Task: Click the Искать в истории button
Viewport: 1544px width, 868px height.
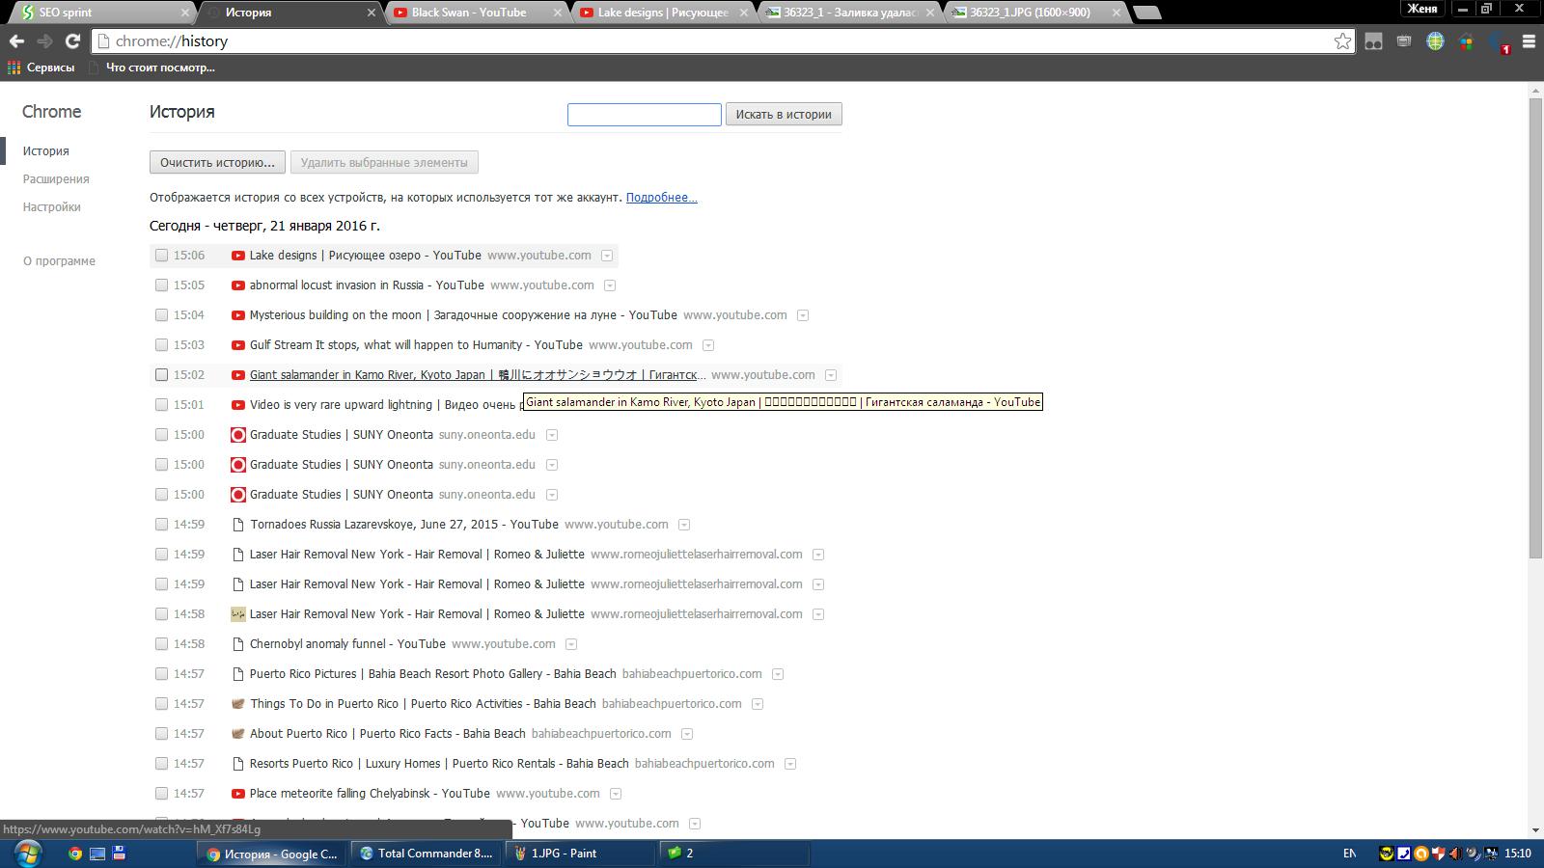Action: click(784, 115)
